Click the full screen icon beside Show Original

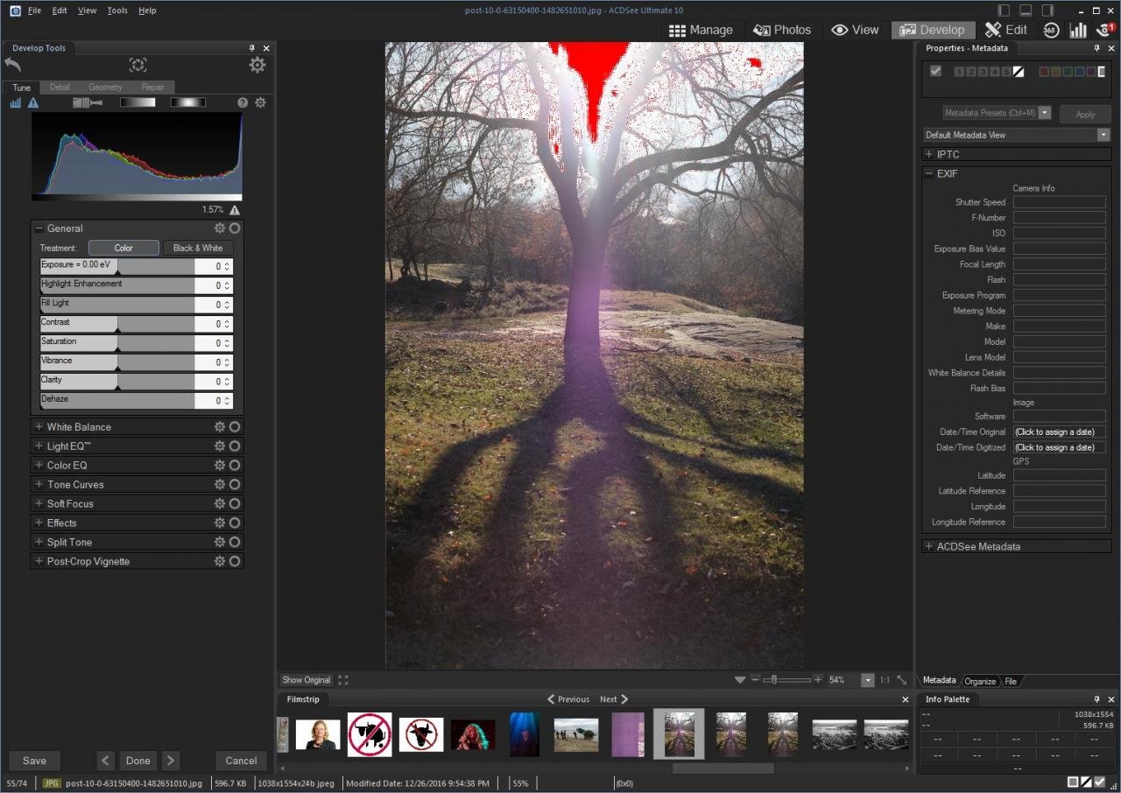(x=343, y=680)
